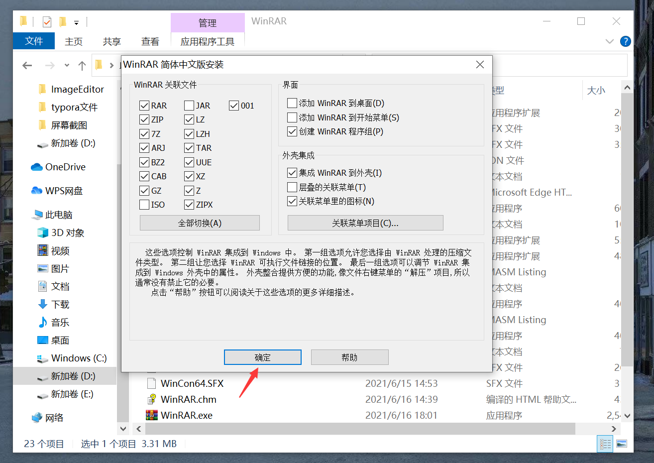Open WinRAR.exe from the file list
654x463 pixels.
[x=188, y=415]
